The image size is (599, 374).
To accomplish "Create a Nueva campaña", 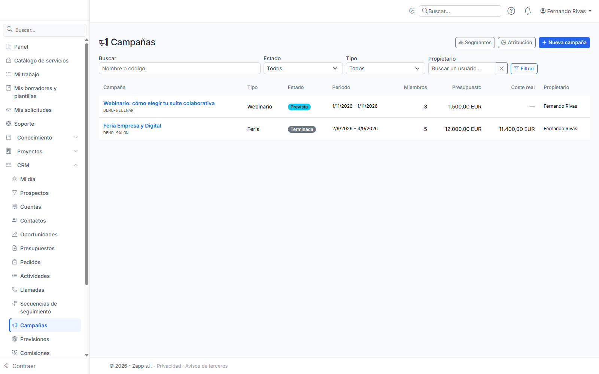I will (x=564, y=43).
